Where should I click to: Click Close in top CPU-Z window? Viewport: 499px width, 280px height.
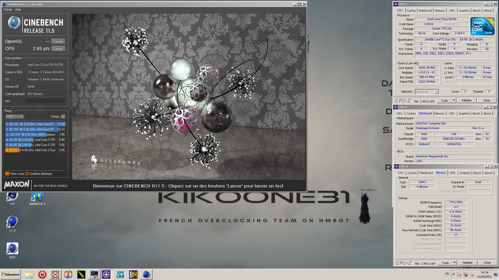coord(487,100)
